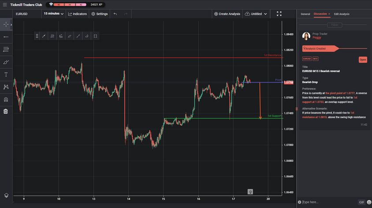This screenshot has width=372, height=208.
Task: Click the trash delete drawings icon
Action: [x=6, y=111]
